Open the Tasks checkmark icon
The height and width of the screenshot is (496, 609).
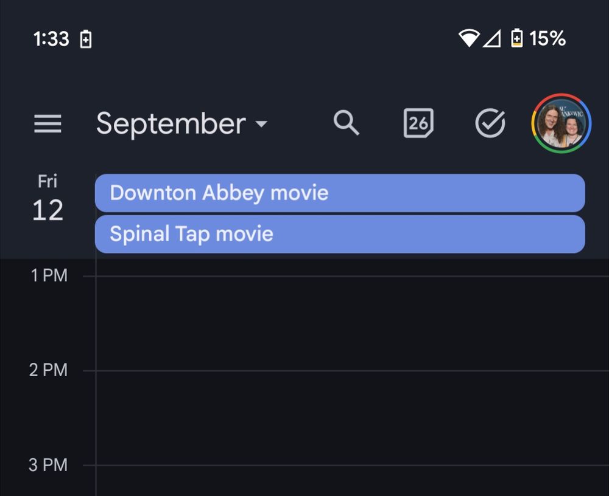(490, 122)
